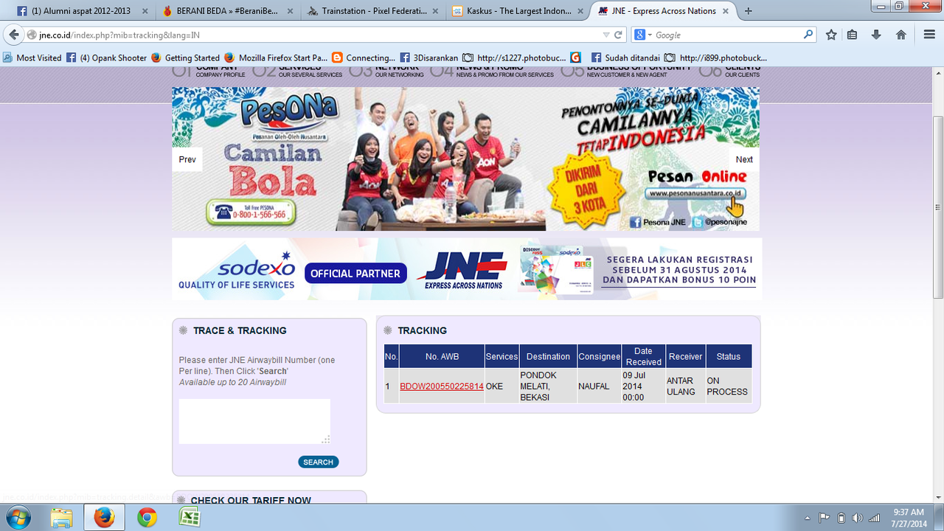The height and width of the screenshot is (531, 944).
Task: Open the Firefox hamburger menu
Action: tap(929, 35)
